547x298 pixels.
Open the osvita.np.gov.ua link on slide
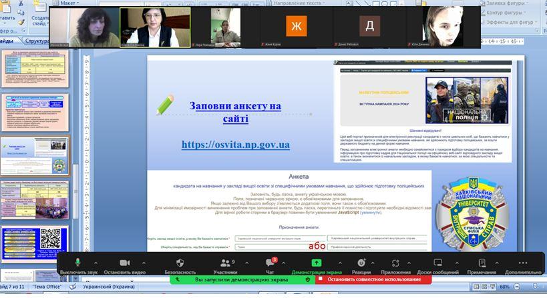(236, 145)
